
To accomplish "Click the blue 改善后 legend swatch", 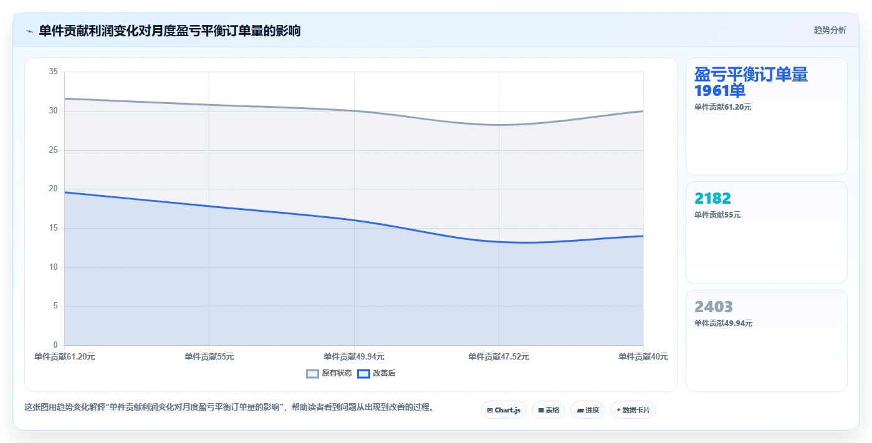I will pyautogui.click(x=363, y=374).
